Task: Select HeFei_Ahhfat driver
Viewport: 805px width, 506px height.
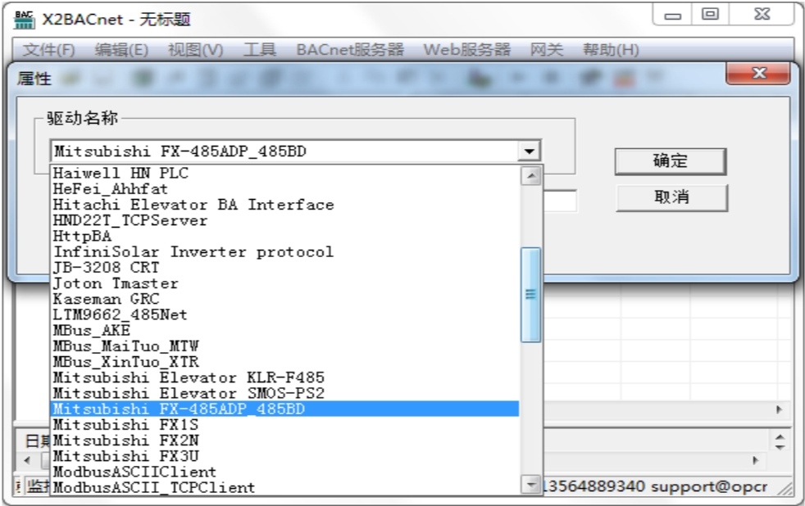Action: click(285, 189)
